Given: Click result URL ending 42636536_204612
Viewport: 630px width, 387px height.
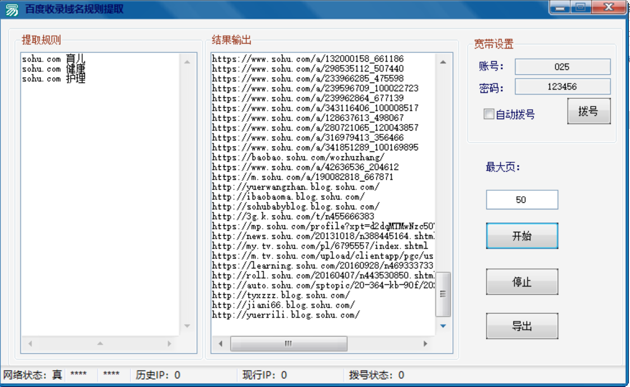Looking at the screenshot, I should coord(305,167).
